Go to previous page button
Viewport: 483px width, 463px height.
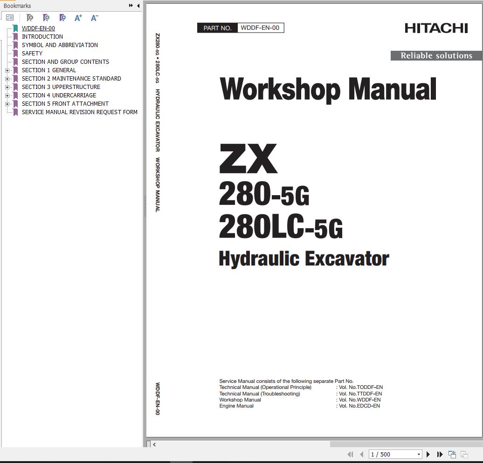coord(362,454)
